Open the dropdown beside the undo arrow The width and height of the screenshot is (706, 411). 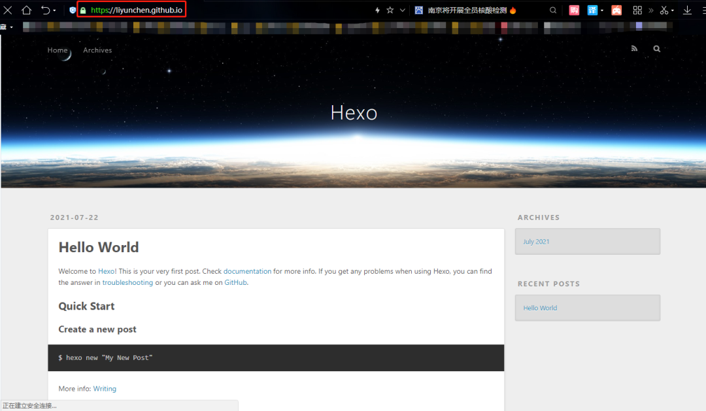54,10
